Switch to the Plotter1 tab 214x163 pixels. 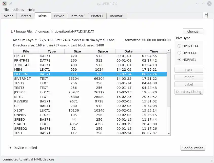97,16
